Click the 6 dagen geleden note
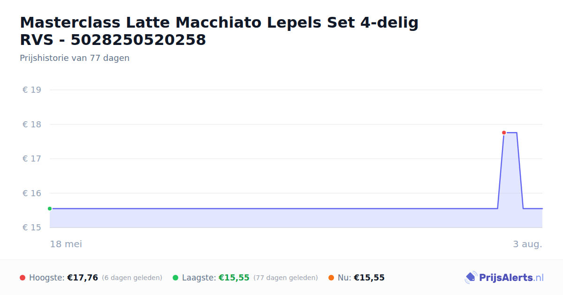The width and height of the screenshot is (563, 295). [x=132, y=278]
